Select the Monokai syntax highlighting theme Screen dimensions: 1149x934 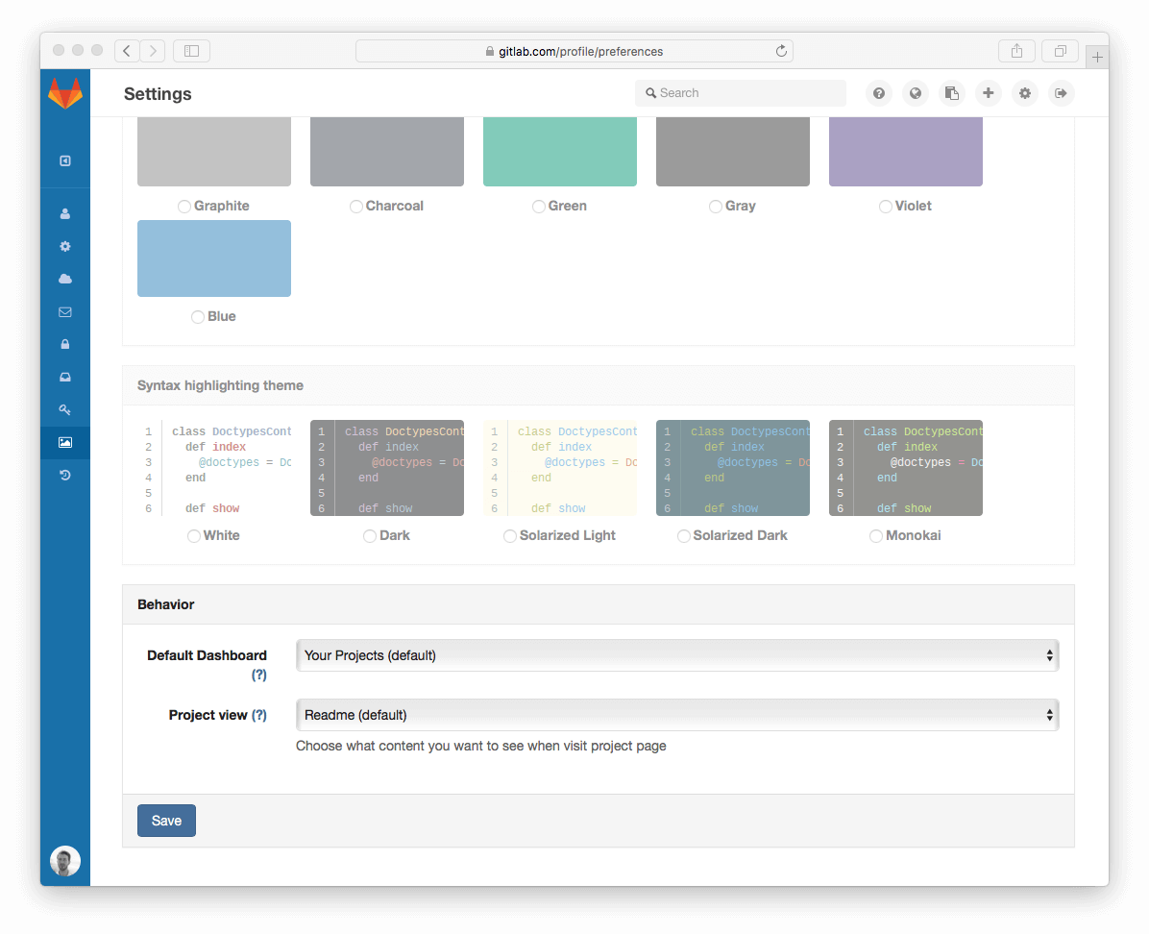click(x=876, y=535)
